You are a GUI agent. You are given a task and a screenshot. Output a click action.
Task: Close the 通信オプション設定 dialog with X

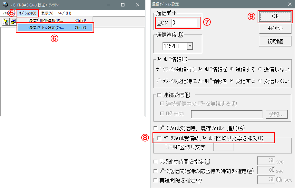pos(289,4)
